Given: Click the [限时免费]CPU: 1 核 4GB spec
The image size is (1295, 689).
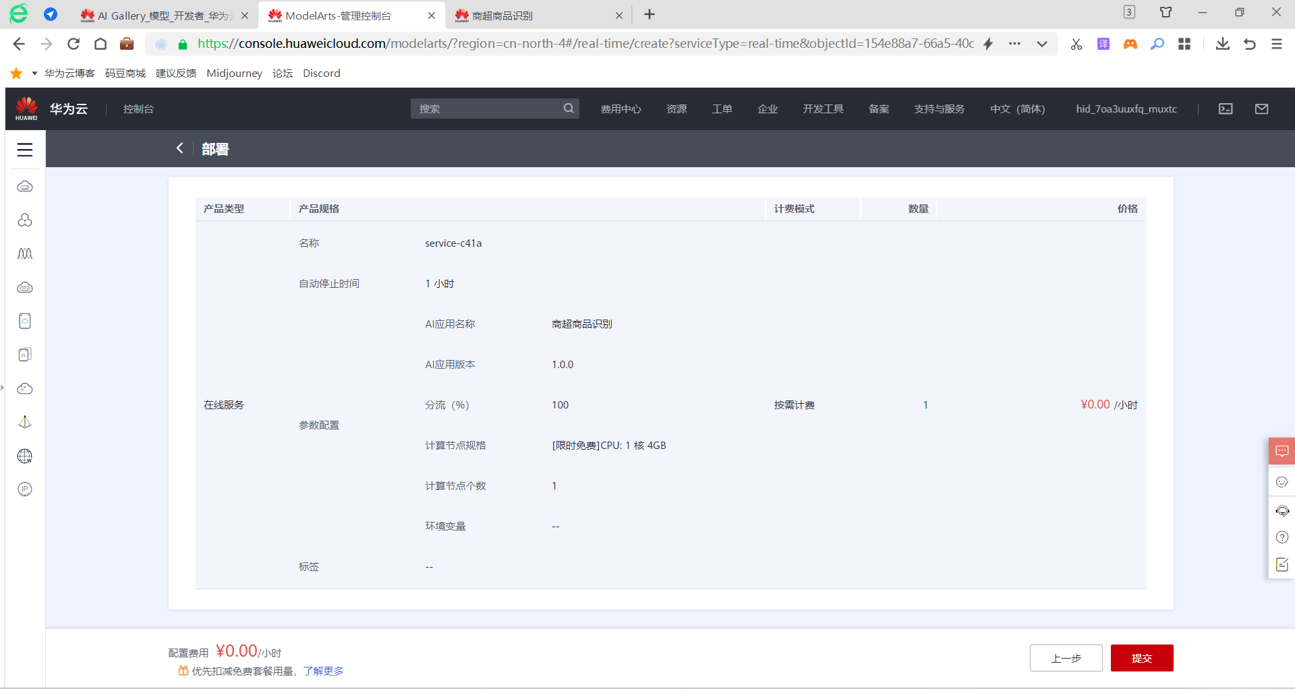Looking at the screenshot, I should coord(609,446).
